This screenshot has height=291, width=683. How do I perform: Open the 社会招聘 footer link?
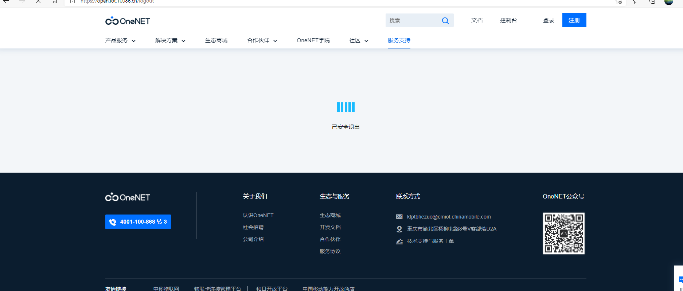pyautogui.click(x=253, y=227)
